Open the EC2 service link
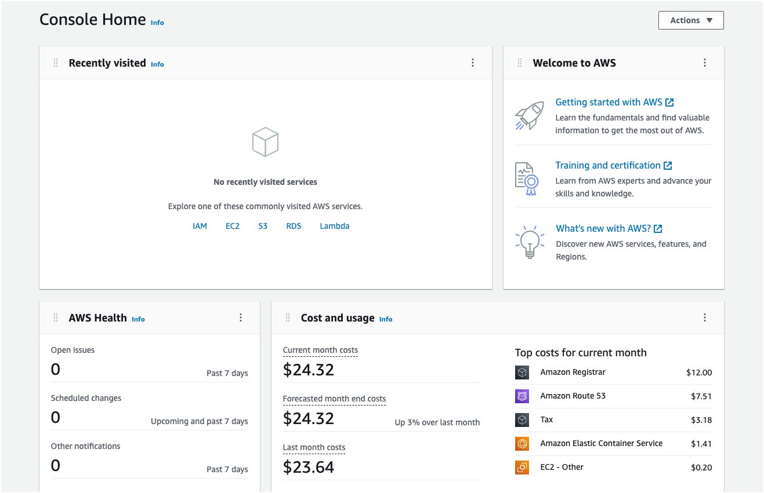This screenshot has height=493, width=764. click(x=233, y=226)
